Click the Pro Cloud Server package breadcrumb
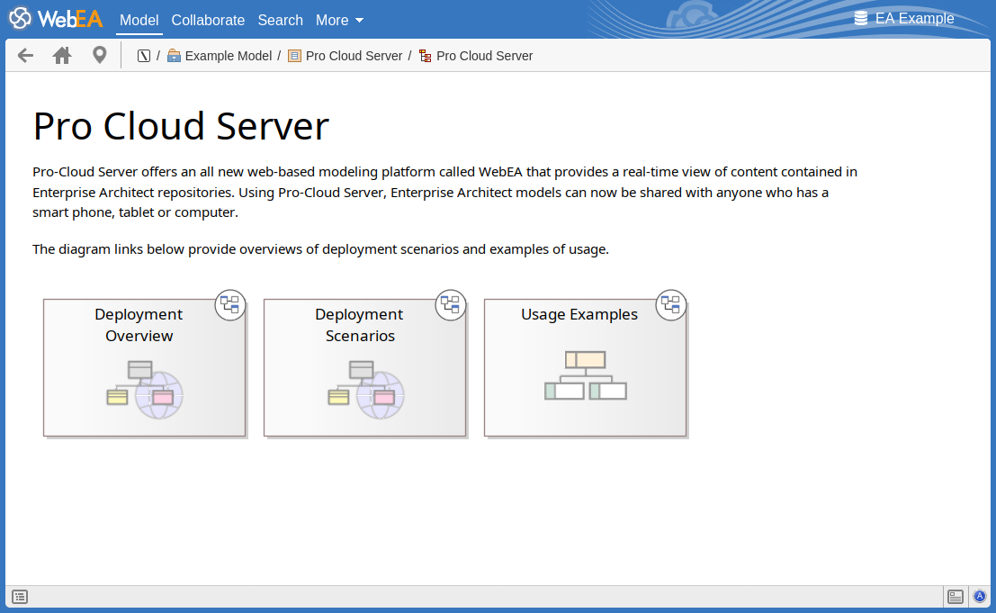 pos(354,56)
